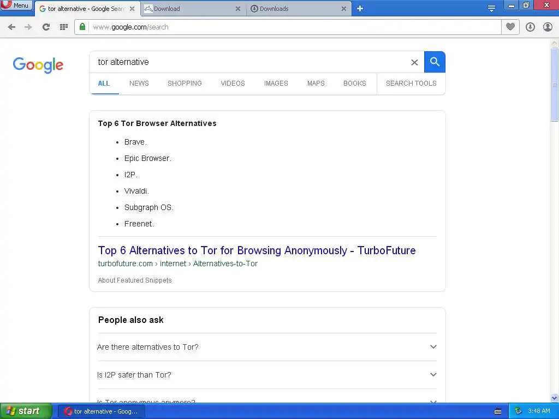
Task: Open the downloads toolbar icon
Action: coord(530,27)
